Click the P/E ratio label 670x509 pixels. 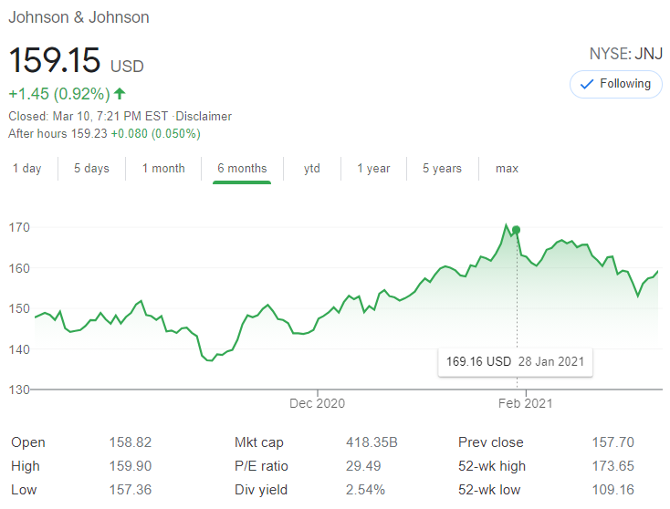[261, 466]
